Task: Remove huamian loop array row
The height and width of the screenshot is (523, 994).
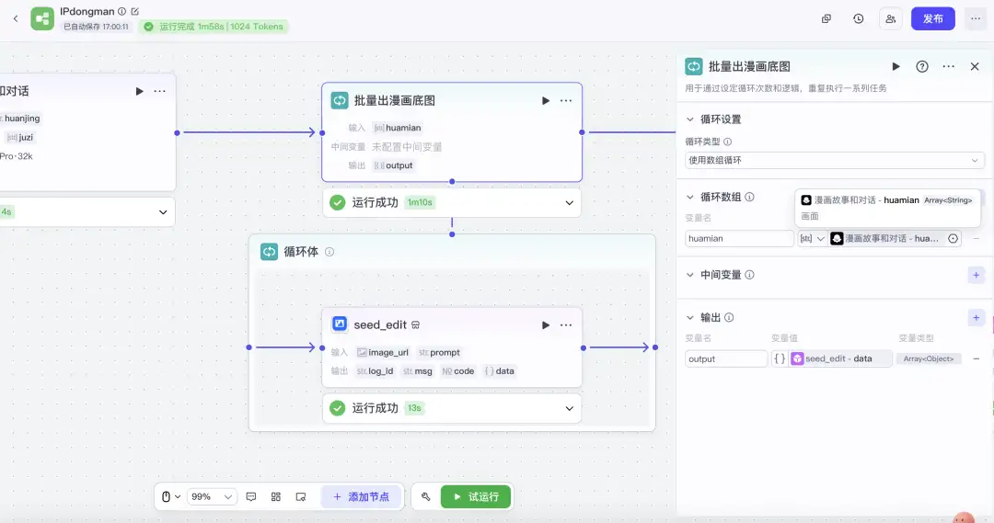Action: 977,239
